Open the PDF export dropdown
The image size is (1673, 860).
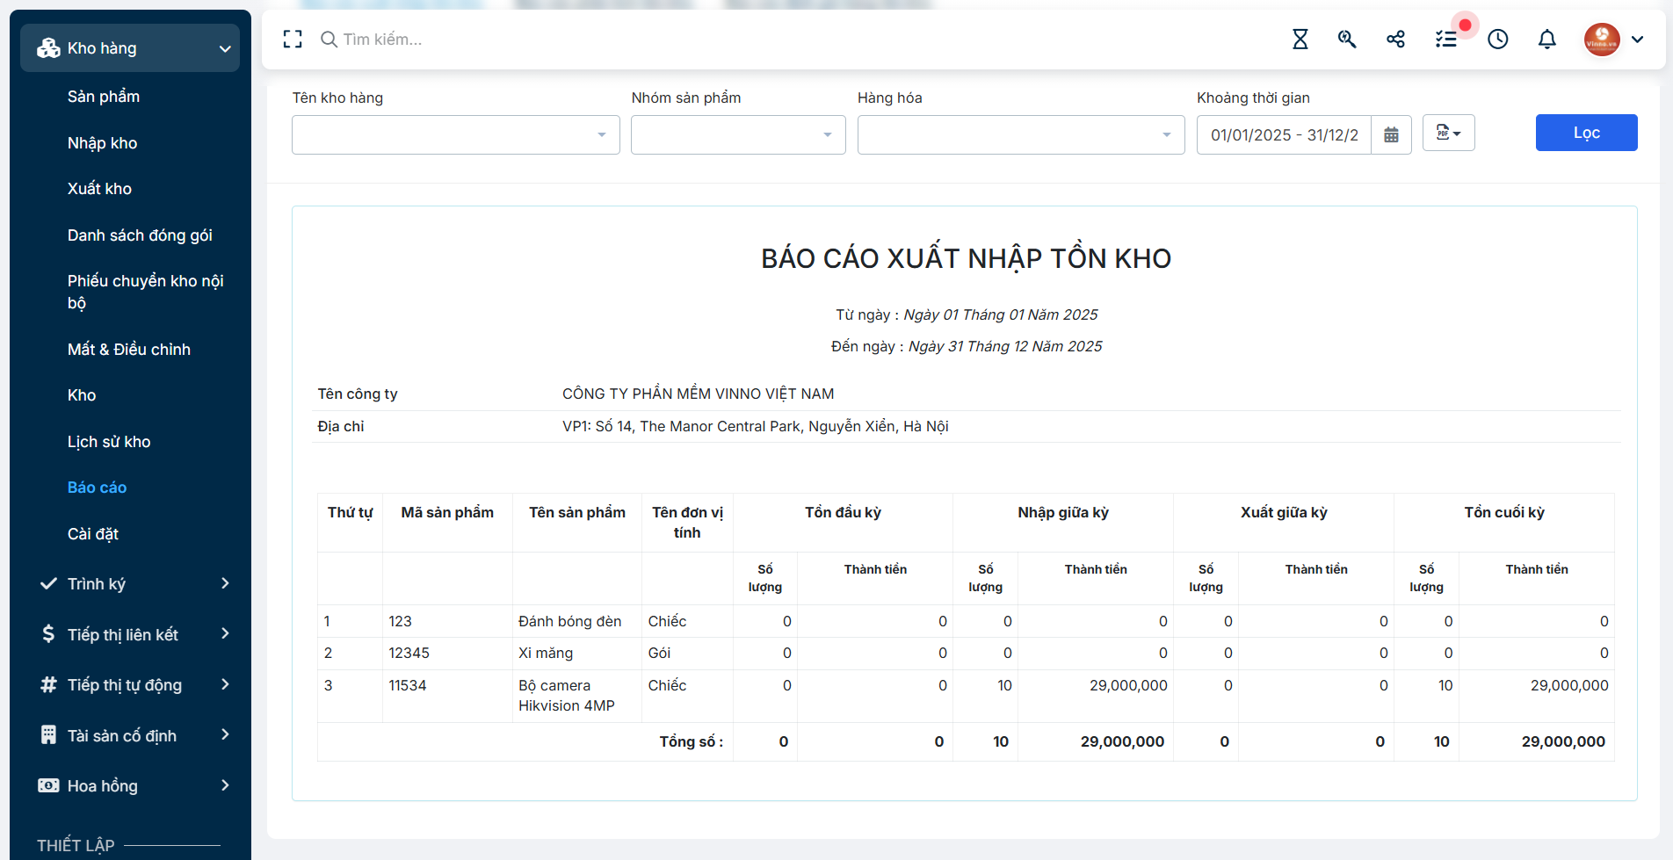pyautogui.click(x=1448, y=133)
